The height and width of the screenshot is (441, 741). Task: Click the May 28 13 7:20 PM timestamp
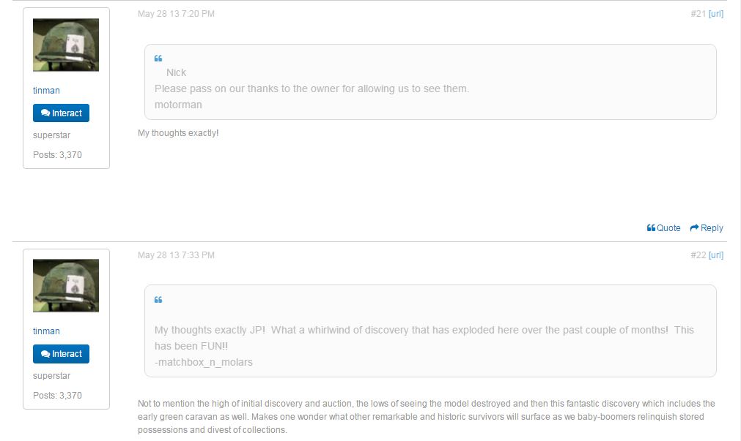pyautogui.click(x=176, y=14)
